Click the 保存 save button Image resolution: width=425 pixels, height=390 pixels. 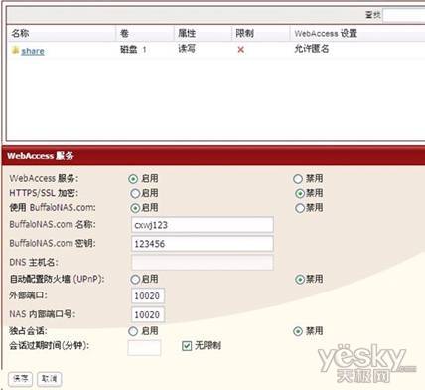[x=20, y=379]
